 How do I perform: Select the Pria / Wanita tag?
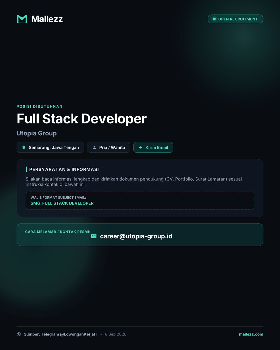(109, 148)
